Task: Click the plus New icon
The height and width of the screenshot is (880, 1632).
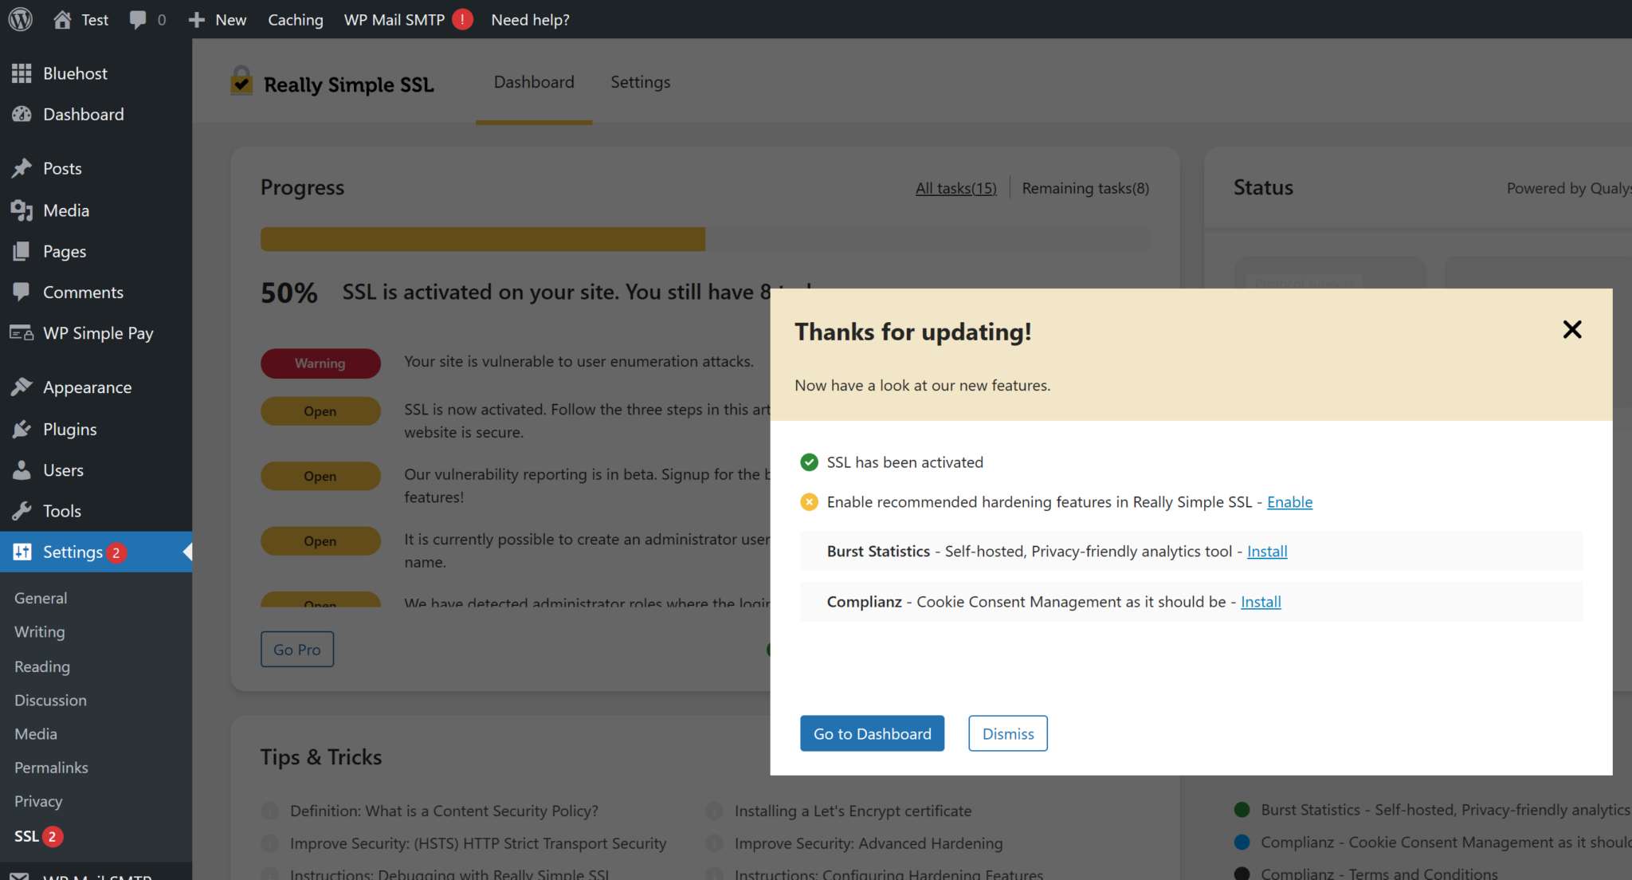Action: pos(197,19)
